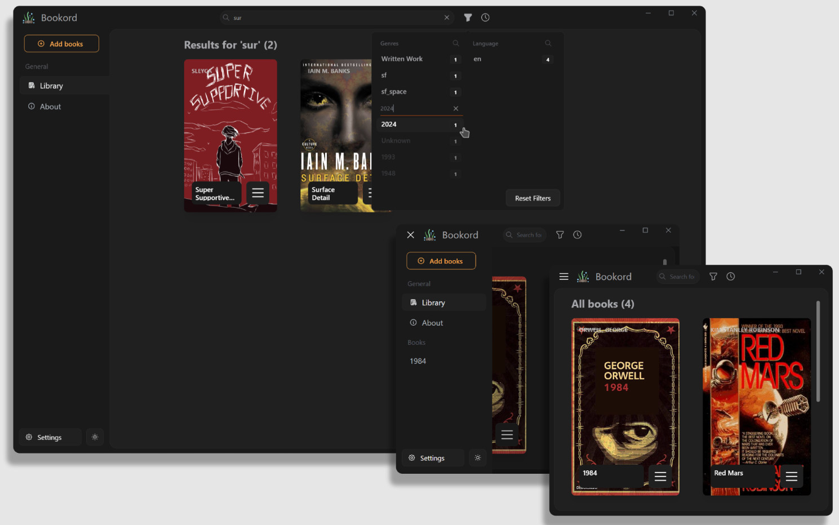Open history clock icon in middle window
Image resolution: width=839 pixels, height=525 pixels.
[x=578, y=235]
